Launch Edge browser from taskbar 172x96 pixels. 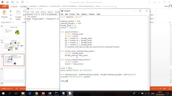(30, 93)
